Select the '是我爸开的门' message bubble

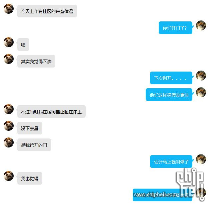[34, 145]
